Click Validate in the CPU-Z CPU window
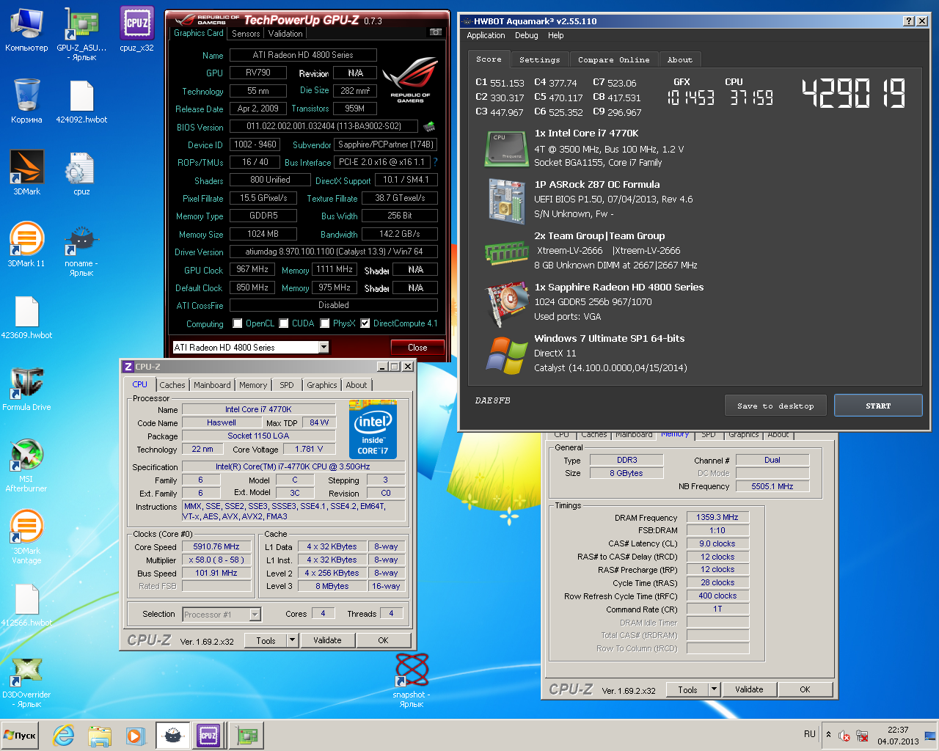Screen dimensions: 939x751 click(327, 640)
